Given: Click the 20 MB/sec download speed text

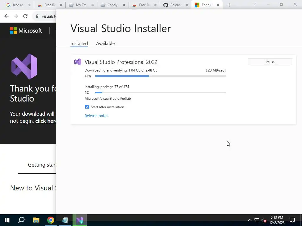Looking at the screenshot, I should pyautogui.click(x=216, y=70).
